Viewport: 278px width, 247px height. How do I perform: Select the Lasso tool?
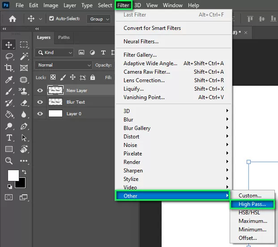(x=9, y=56)
